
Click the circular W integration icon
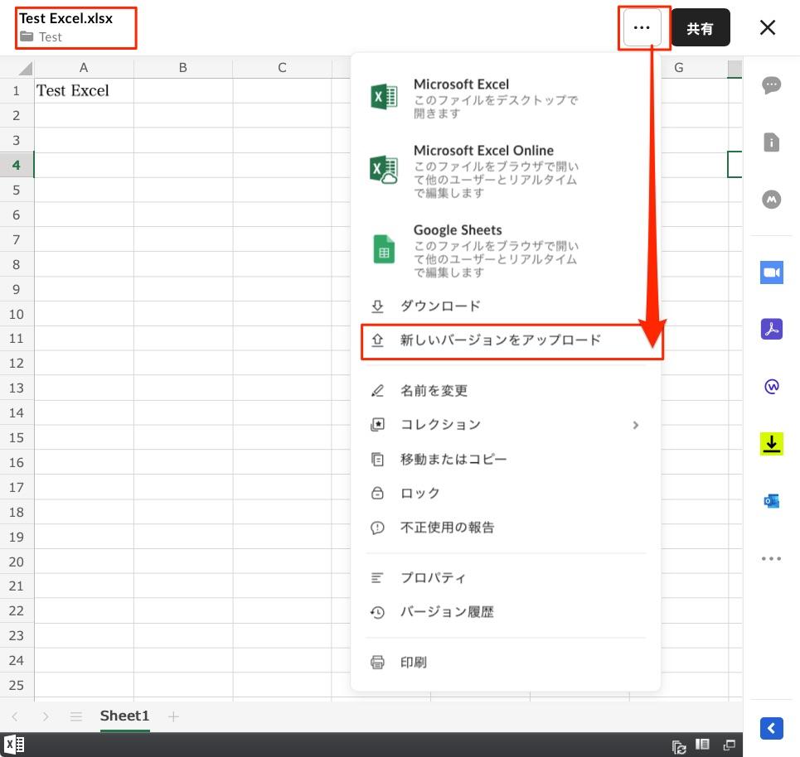pyautogui.click(x=772, y=387)
